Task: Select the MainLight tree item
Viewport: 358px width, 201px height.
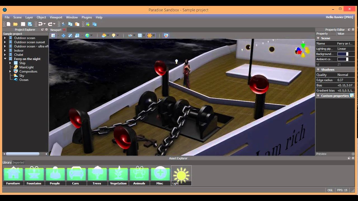Action: pos(26,67)
